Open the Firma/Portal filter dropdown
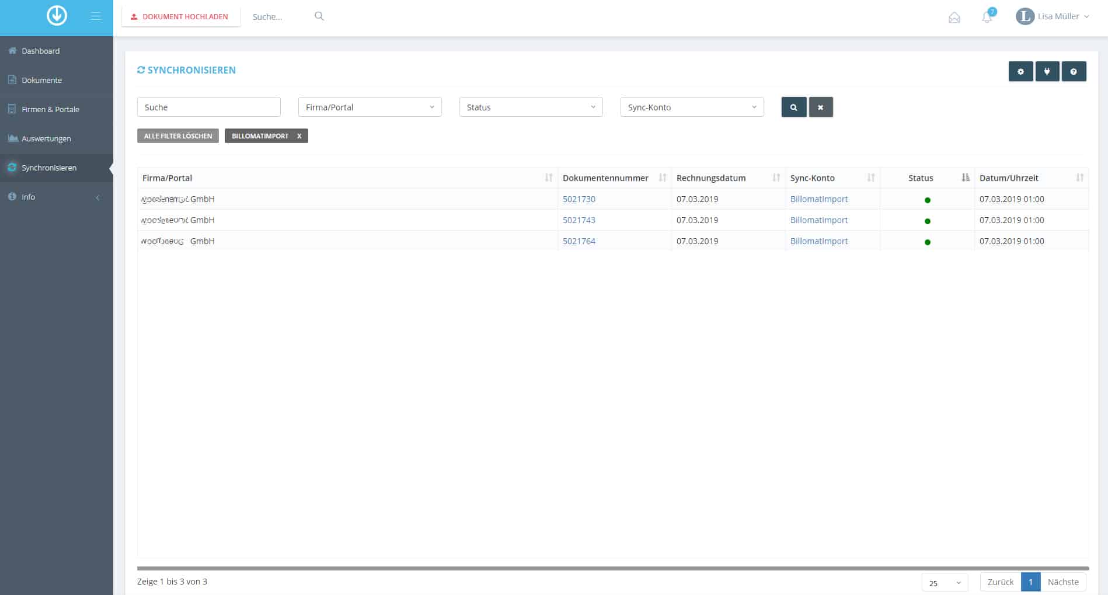Viewport: 1108px width, 595px height. tap(370, 107)
